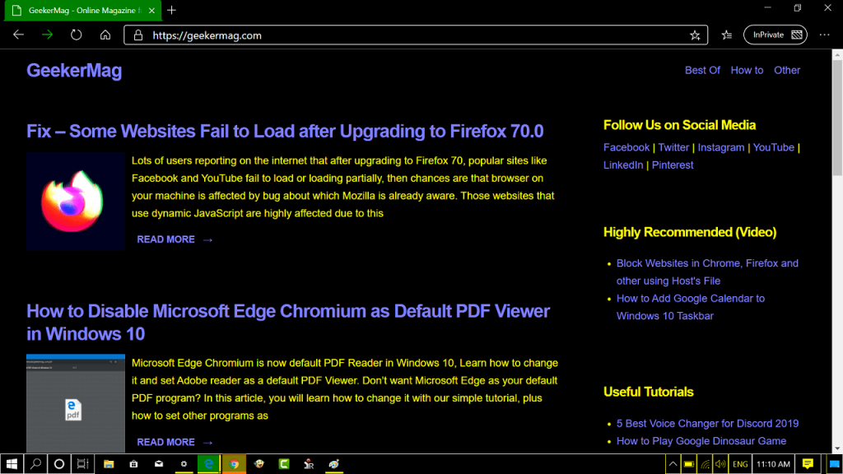Click the green forward arrow button
This screenshot has height=474, width=843.
tap(47, 35)
